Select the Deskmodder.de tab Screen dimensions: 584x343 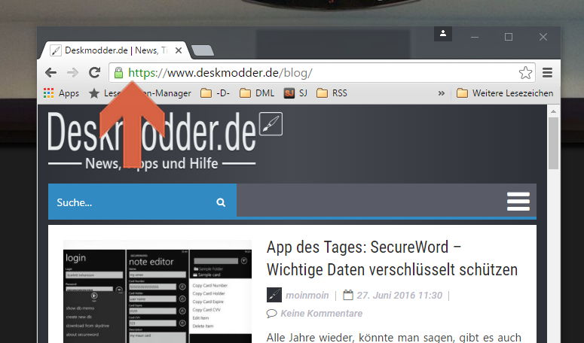pos(115,50)
